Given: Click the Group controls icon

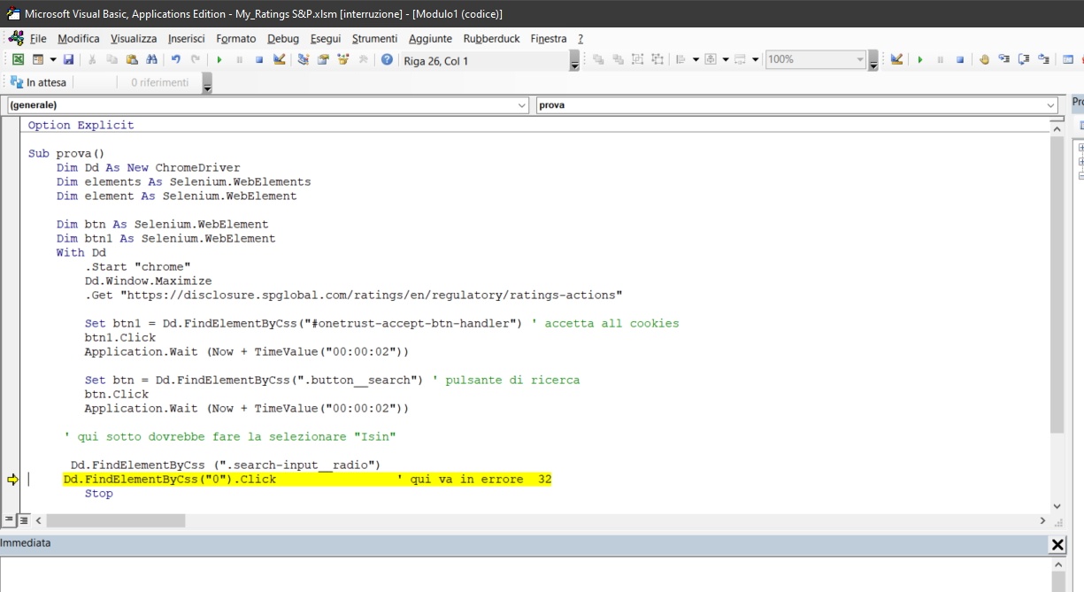Looking at the screenshot, I should click(x=637, y=59).
